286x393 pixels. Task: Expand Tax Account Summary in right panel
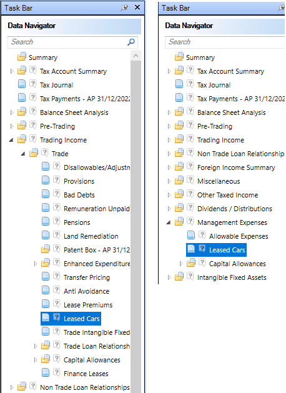pos(169,71)
